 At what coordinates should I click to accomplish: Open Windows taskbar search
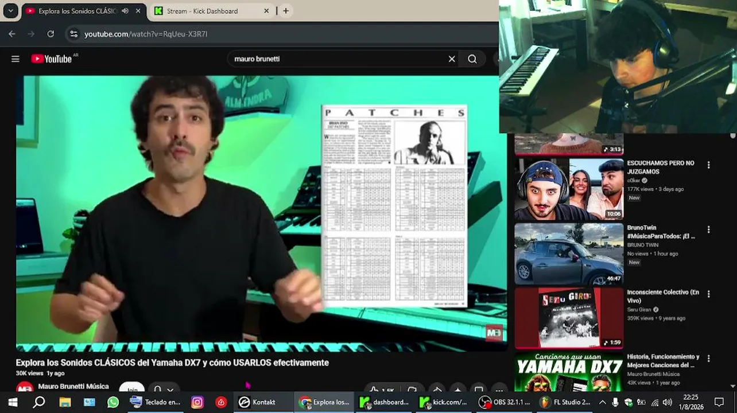(38, 402)
